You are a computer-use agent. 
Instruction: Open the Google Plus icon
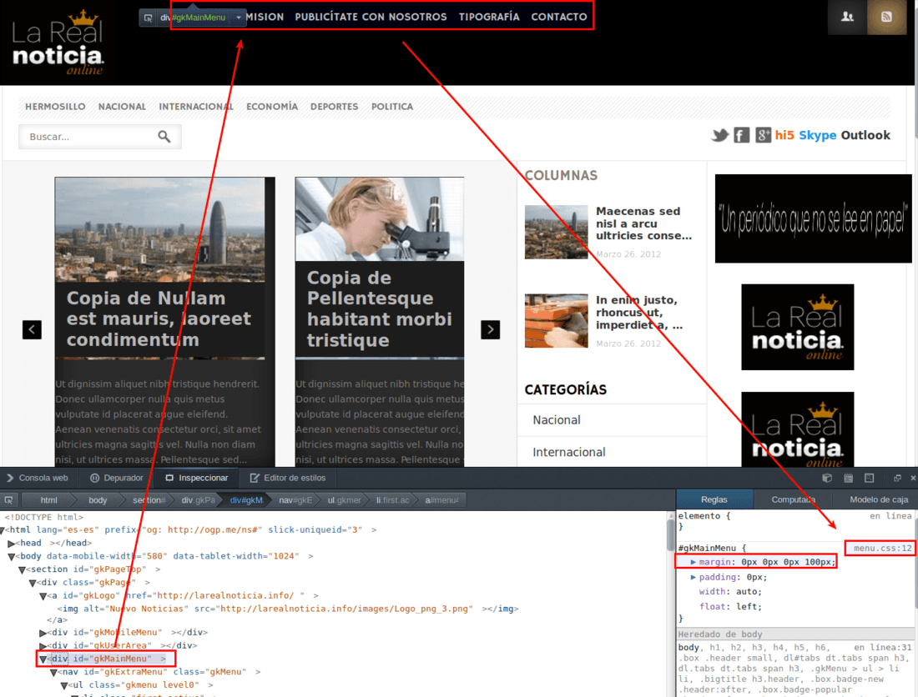[x=763, y=135]
